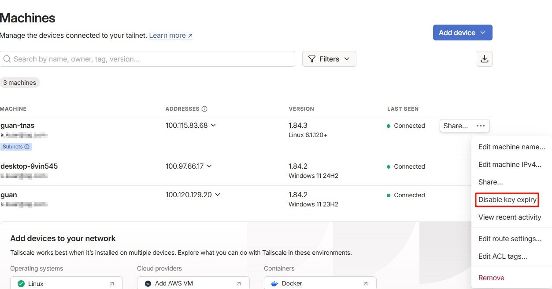Open the Filters dropdown

329,59
